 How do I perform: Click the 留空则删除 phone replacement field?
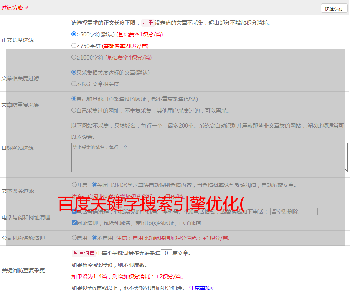(x=294, y=212)
